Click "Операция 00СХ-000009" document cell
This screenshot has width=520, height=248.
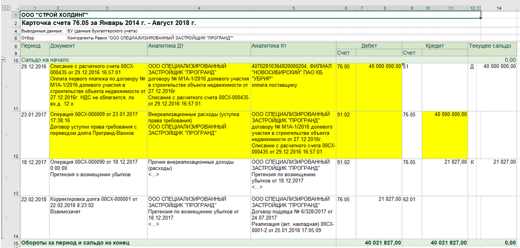[98, 135]
